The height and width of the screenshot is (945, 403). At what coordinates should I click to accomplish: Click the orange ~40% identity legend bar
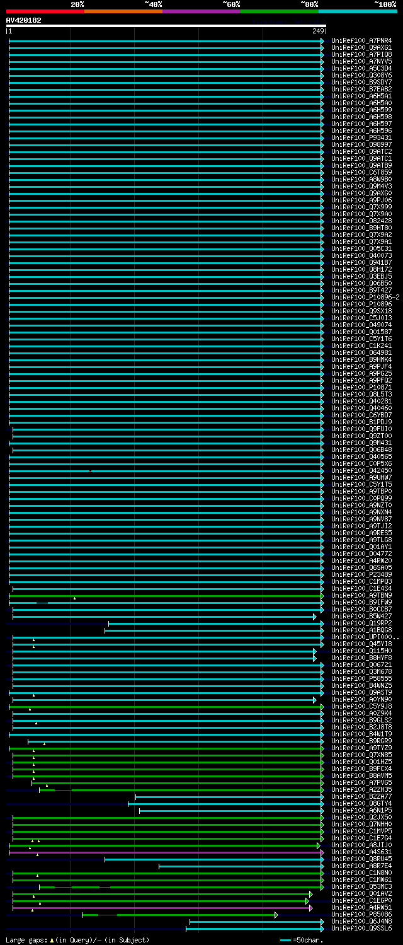(123, 11)
